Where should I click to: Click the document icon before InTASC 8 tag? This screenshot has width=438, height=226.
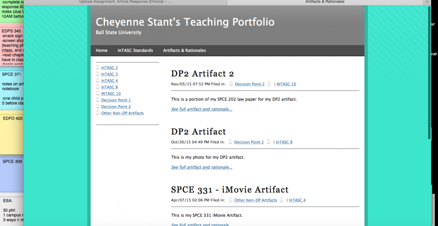pos(269,142)
